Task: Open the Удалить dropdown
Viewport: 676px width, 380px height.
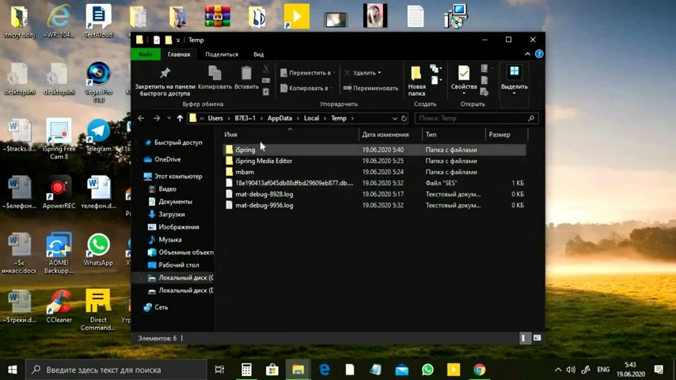Action: tap(363, 73)
